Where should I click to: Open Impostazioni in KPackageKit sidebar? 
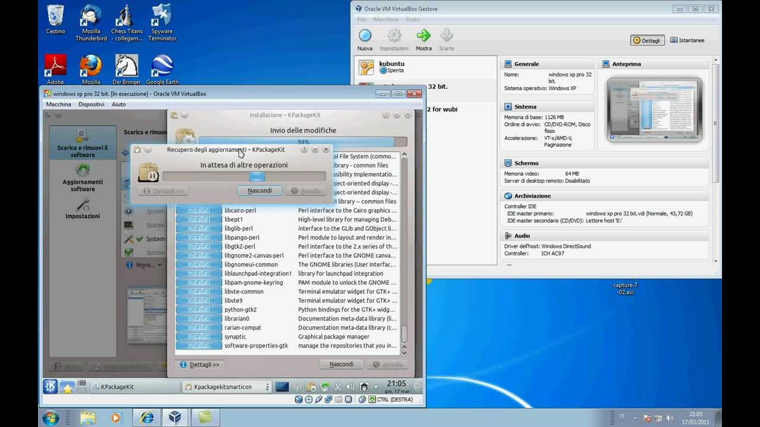click(x=83, y=209)
